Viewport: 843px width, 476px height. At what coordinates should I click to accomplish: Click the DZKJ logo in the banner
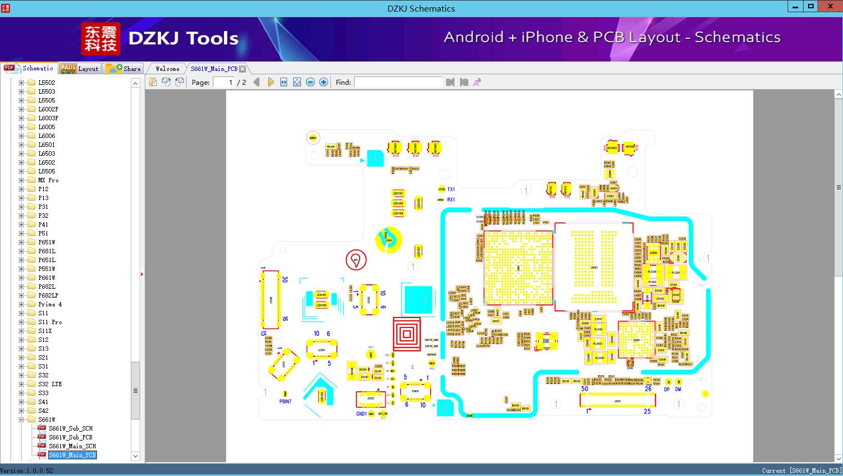click(x=101, y=38)
